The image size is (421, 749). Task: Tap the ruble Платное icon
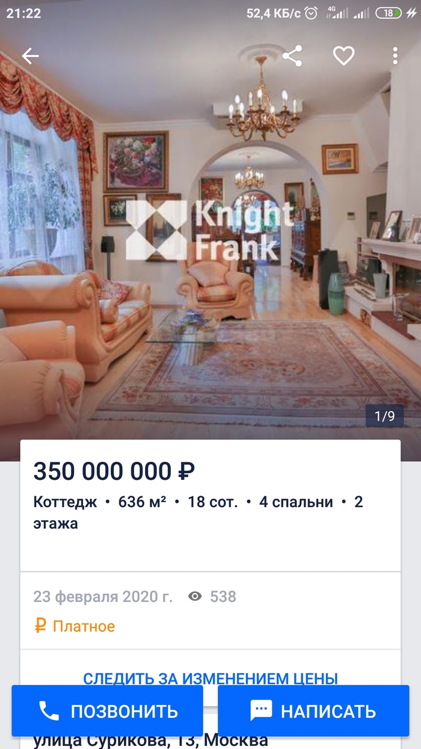(x=40, y=626)
